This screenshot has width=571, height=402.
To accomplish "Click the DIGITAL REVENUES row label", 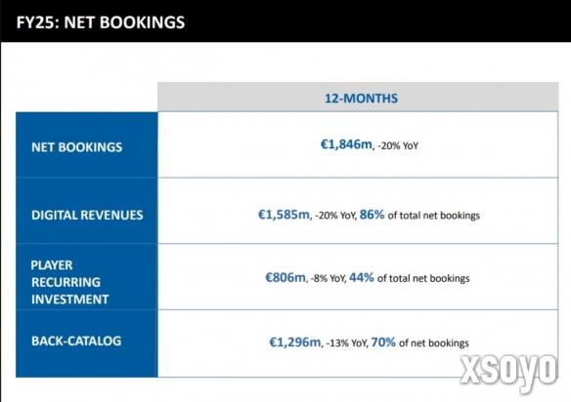I will click(87, 215).
